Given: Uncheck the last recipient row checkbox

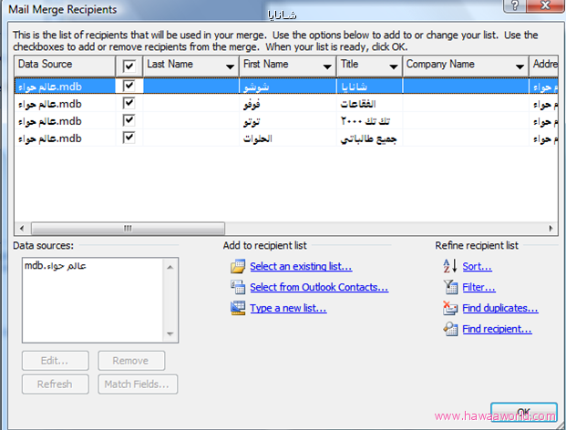Looking at the screenshot, I should point(129,137).
